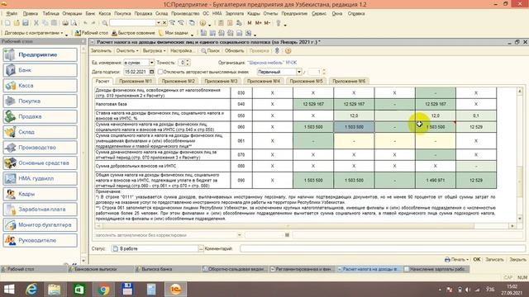Open the 1C application in Windows taskbar
This screenshot has height=297, width=529.
coord(175,290)
